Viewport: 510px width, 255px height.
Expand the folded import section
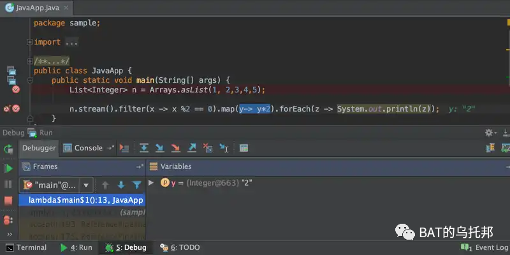[x=30, y=42]
